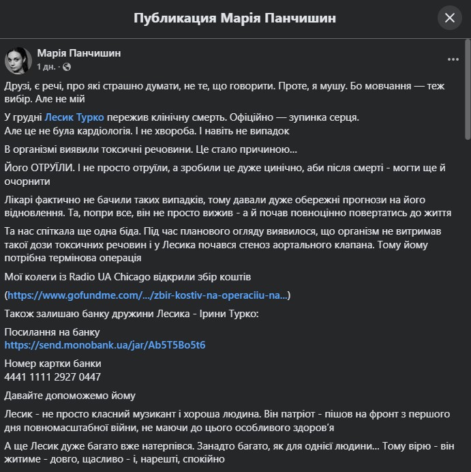Open the send.monobank.ua jar link
The height and width of the screenshot is (472, 471).
click(105, 345)
